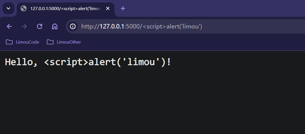The width and height of the screenshot is (305, 134).
Task: Select the 127.0.0.1:5000 browser tab title
Action: click(65, 8)
